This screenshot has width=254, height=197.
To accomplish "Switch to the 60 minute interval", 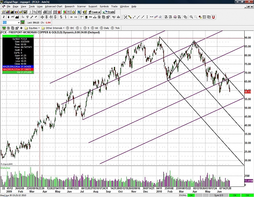I will 95,28.
